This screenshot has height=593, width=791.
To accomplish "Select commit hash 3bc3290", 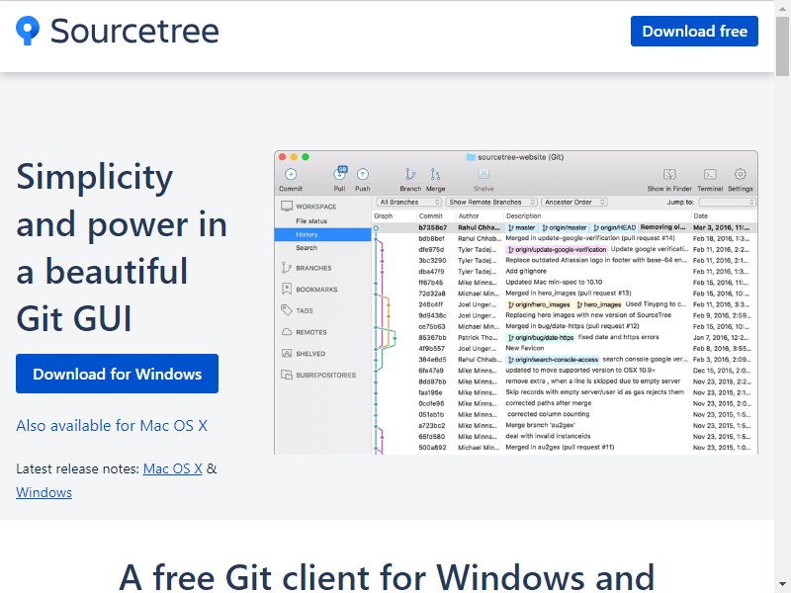I will 432,261.
